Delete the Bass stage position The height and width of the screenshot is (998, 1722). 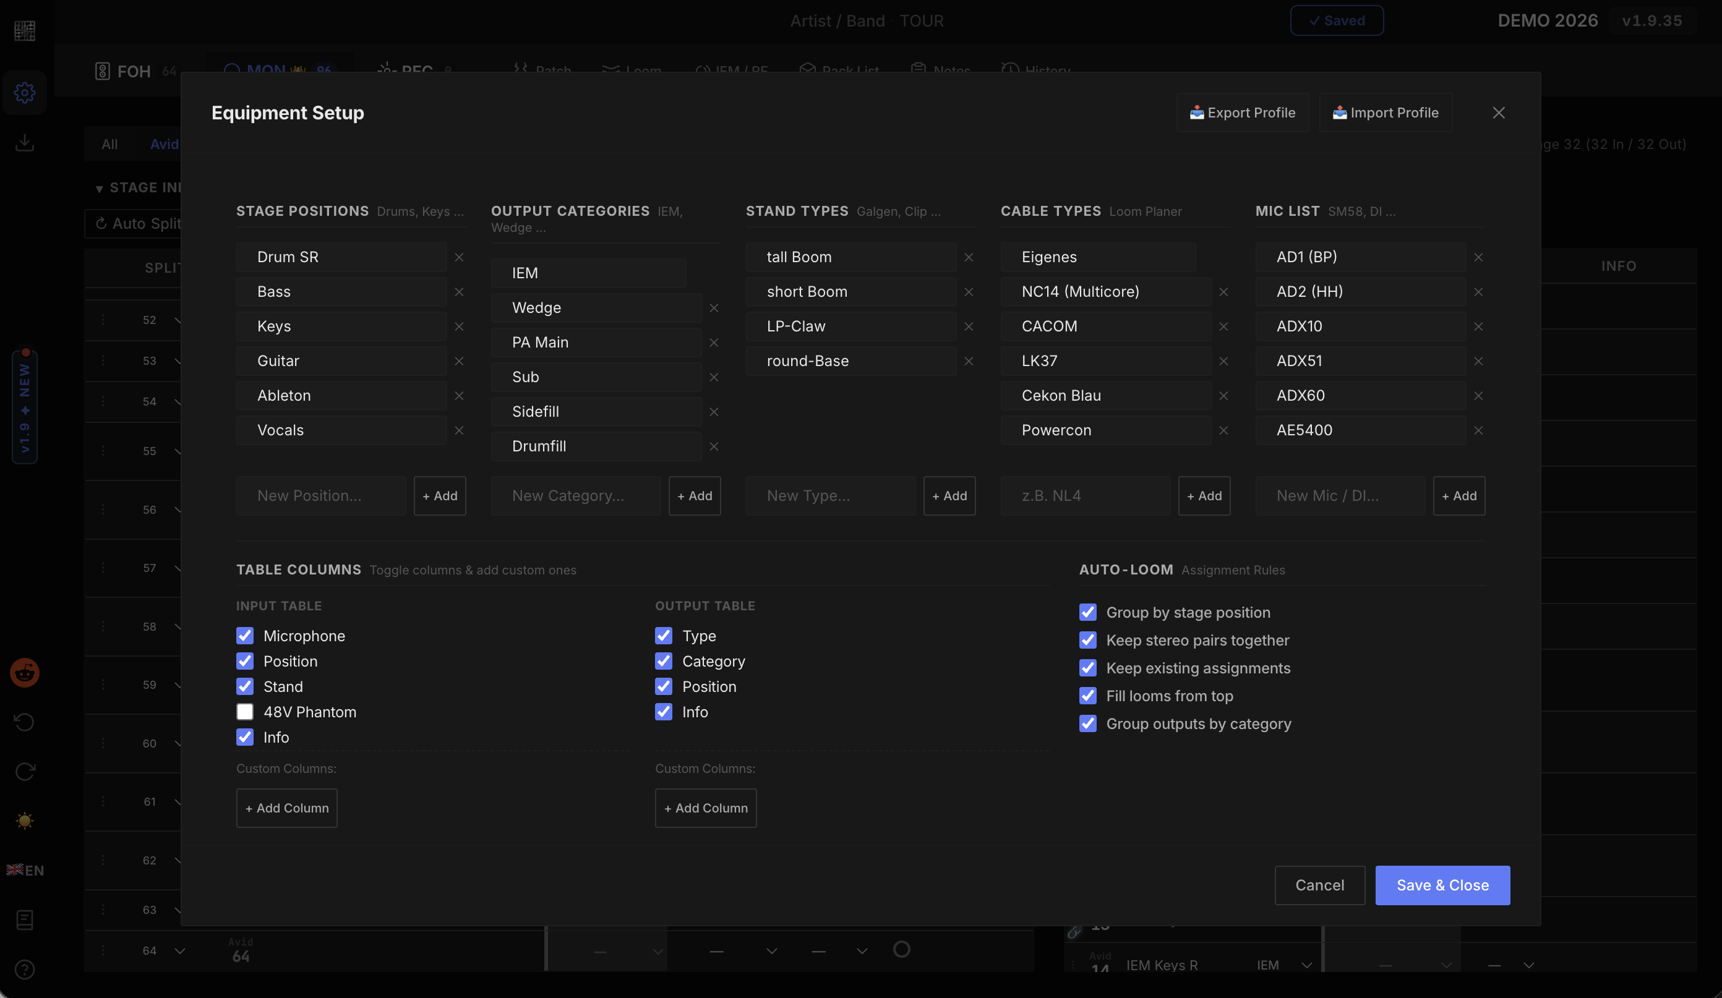point(459,292)
